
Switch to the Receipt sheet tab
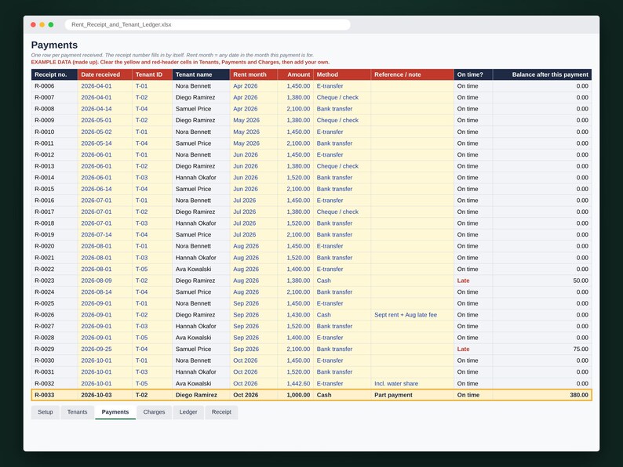point(221,412)
